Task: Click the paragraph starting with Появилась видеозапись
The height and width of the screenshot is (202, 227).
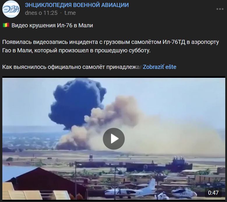Action: click(111, 46)
